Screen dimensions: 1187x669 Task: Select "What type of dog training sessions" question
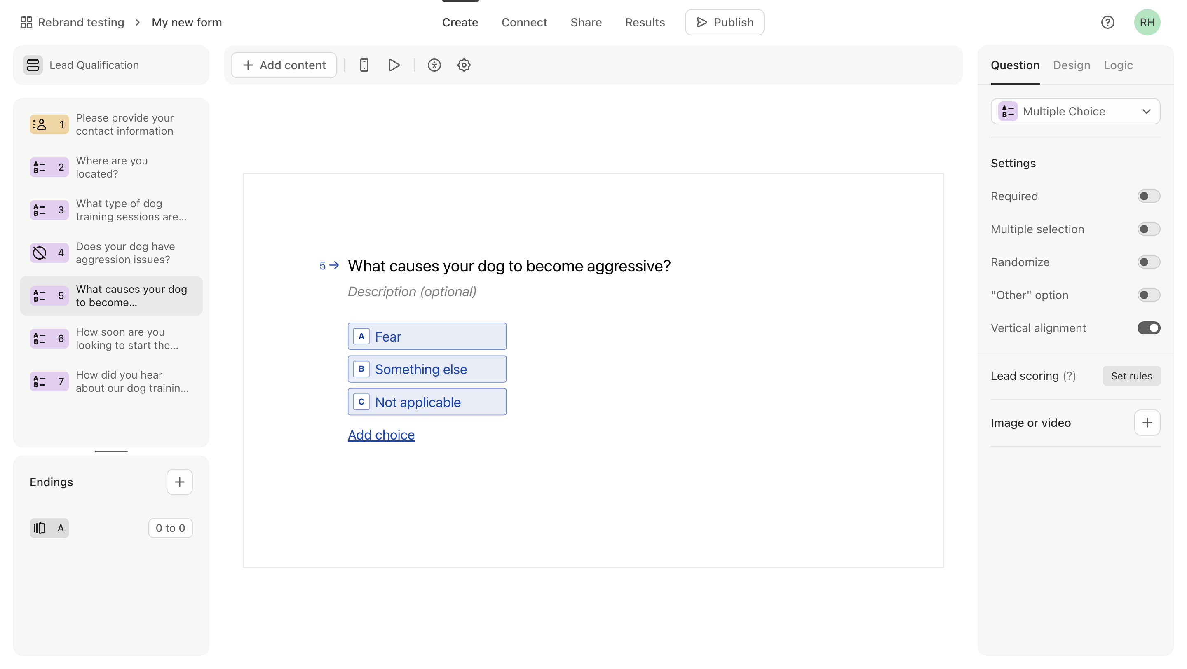click(x=111, y=210)
